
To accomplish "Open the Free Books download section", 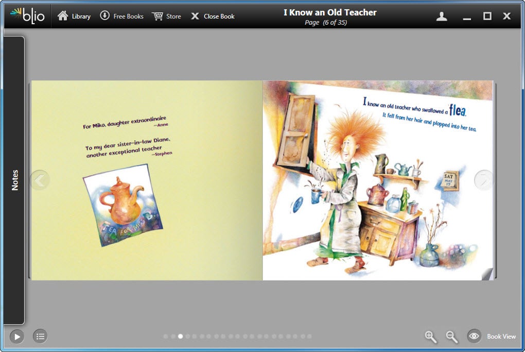I will point(121,16).
